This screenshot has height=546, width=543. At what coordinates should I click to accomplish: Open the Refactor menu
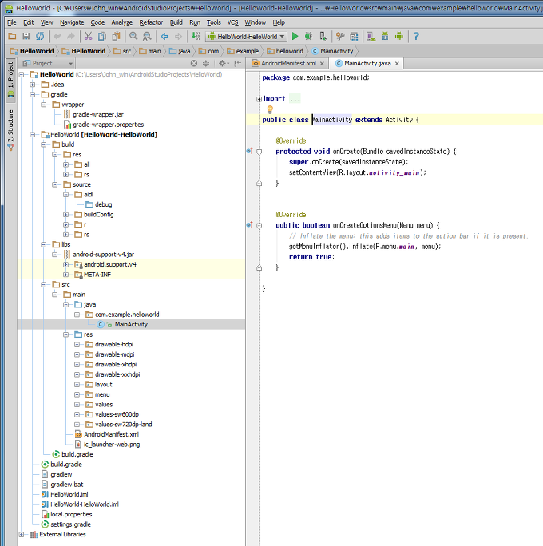pos(151,22)
